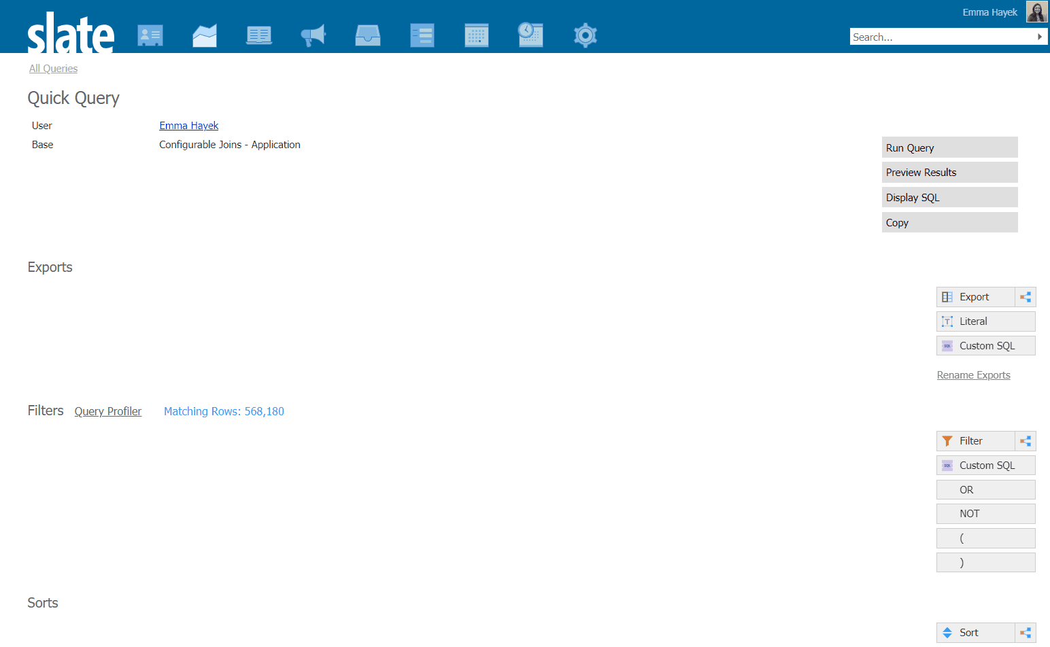Open the Reader open book icon

pyautogui.click(x=259, y=35)
